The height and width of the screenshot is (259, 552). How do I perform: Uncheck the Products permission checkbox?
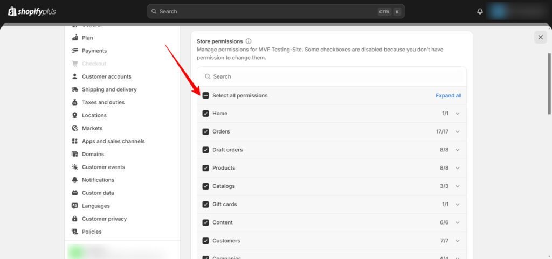[x=205, y=168]
